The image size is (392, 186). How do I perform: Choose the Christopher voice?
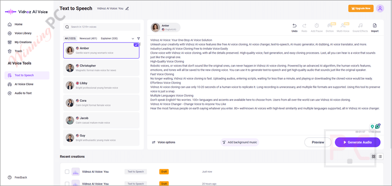pyautogui.click(x=101, y=68)
